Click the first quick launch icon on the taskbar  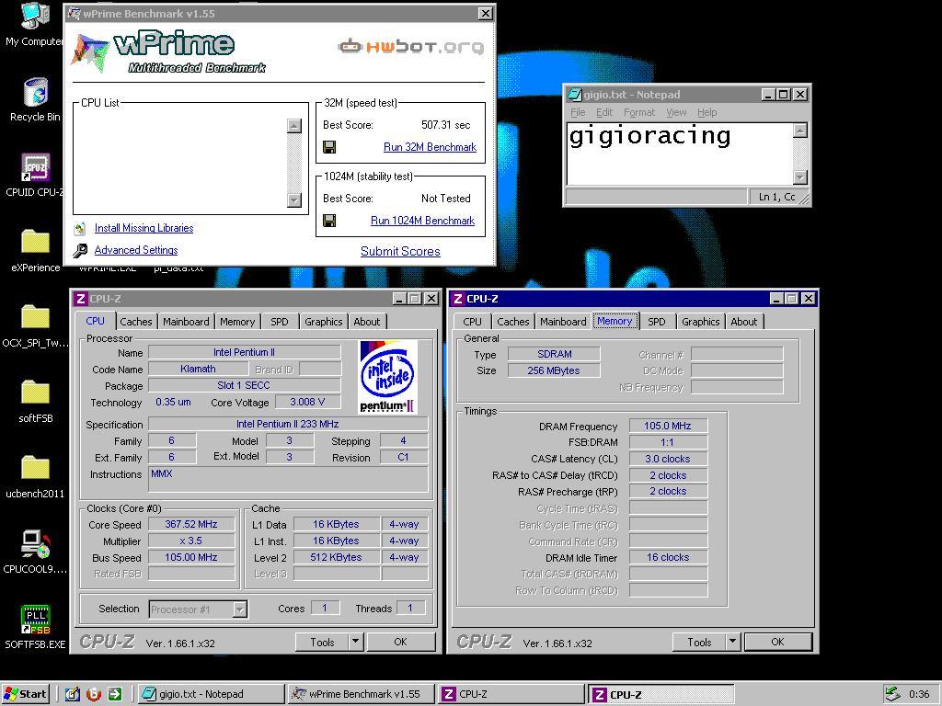pos(72,694)
